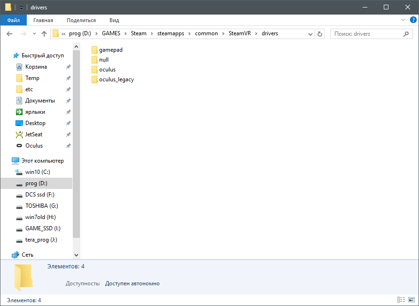Open Корзина in Quick Access
This screenshot has height=306, width=419.
click(36, 67)
